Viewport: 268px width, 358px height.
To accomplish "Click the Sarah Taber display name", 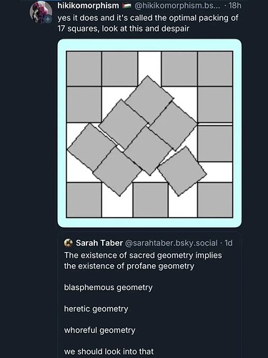I will 99,243.
